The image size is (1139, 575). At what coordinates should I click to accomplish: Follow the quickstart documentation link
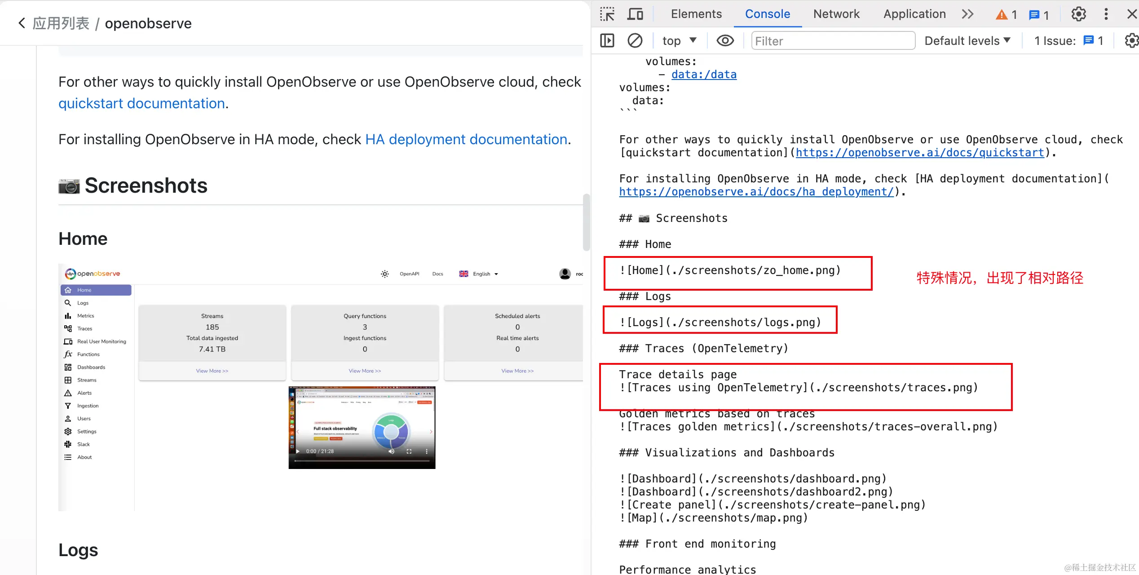click(141, 103)
